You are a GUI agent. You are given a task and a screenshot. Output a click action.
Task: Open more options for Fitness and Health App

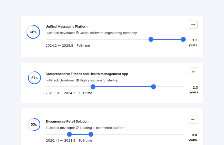[x=194, y=72]
